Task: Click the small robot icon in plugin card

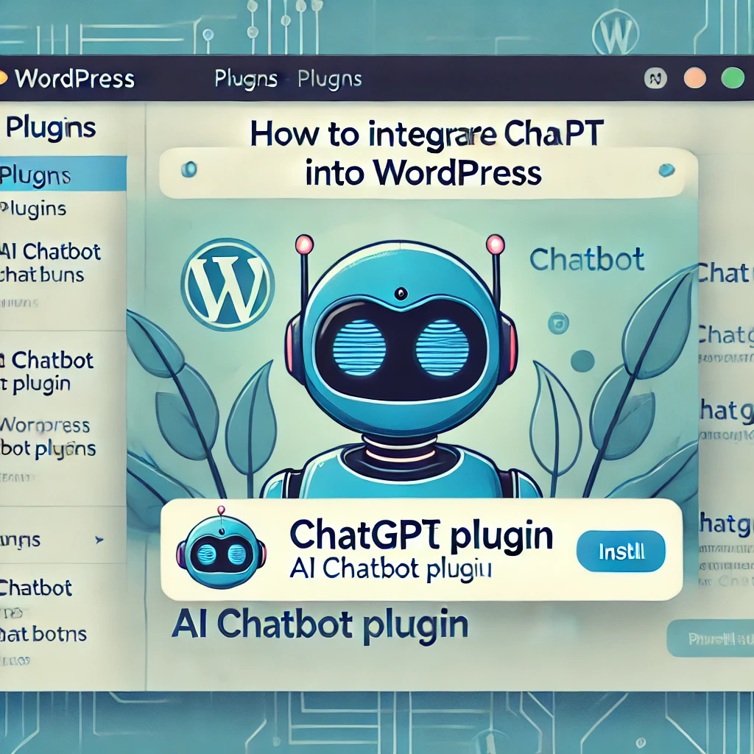Action: (221, 548)
